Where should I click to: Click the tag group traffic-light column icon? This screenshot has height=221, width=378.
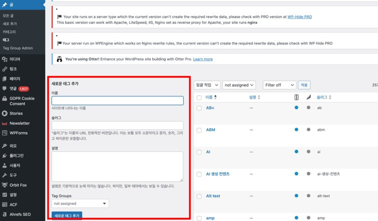tap(296, 97)
